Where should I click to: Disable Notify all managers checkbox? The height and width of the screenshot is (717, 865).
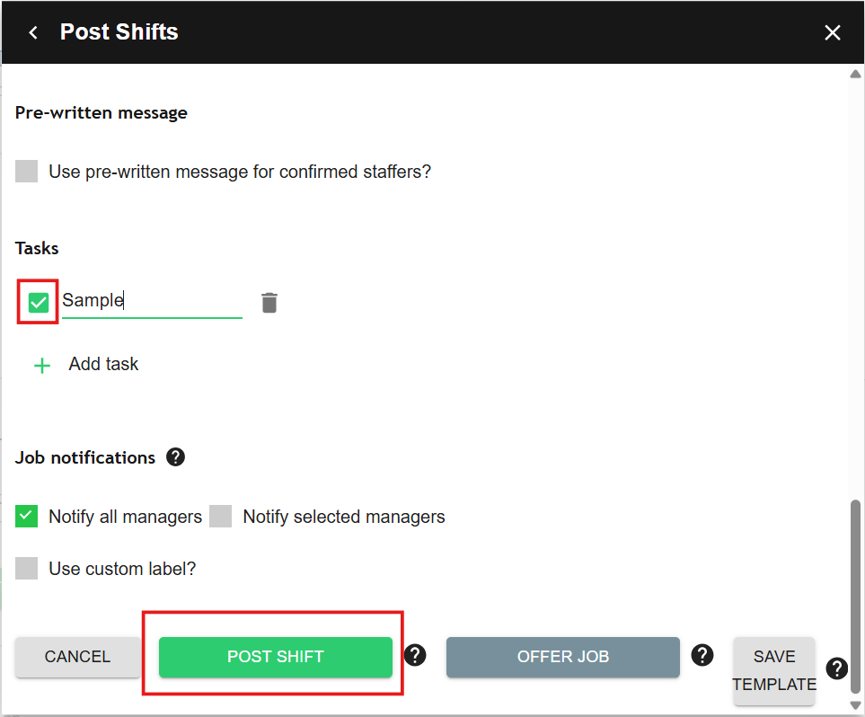coord(27,517)
